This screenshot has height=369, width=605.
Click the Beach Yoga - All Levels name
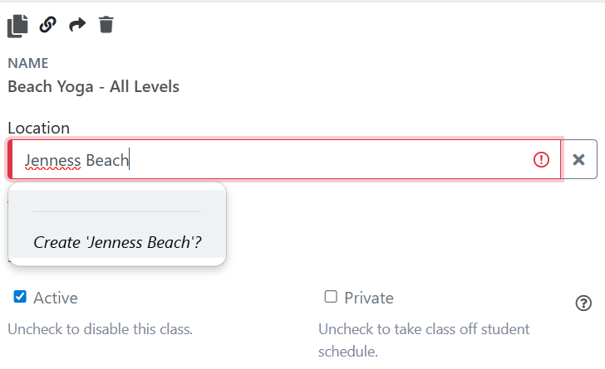pos(93,86)
